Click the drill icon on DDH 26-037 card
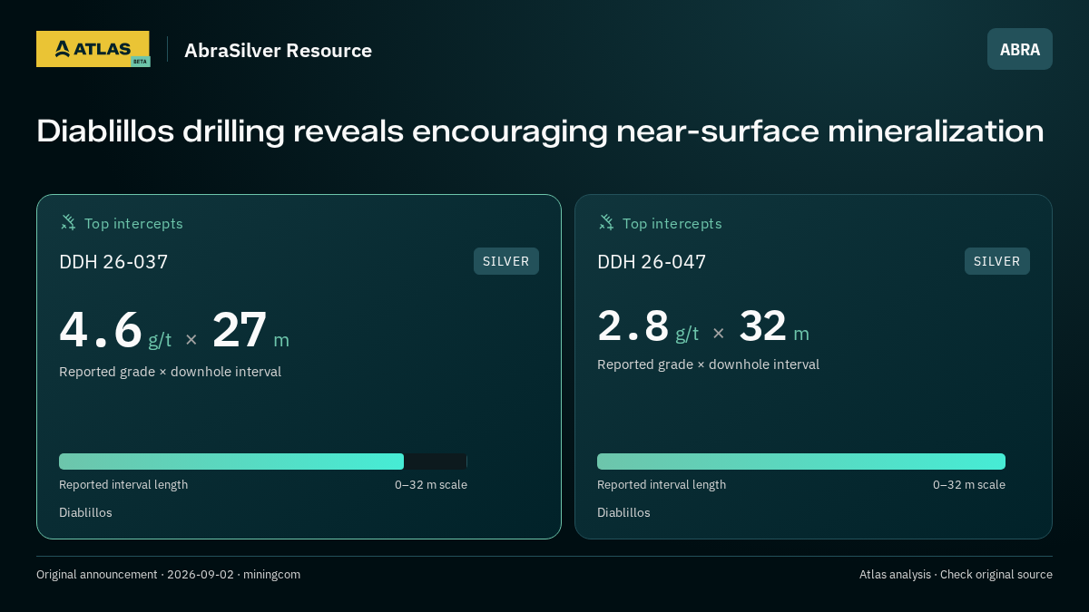This screenshot has width=1089, height=612. 68,222
